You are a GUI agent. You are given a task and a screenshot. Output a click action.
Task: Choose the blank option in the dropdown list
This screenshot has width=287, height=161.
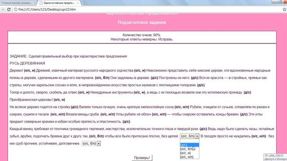click(189, 141)
